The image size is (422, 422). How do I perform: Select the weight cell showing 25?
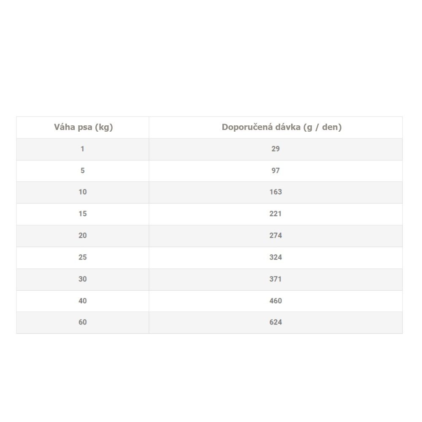click(83, 257)
